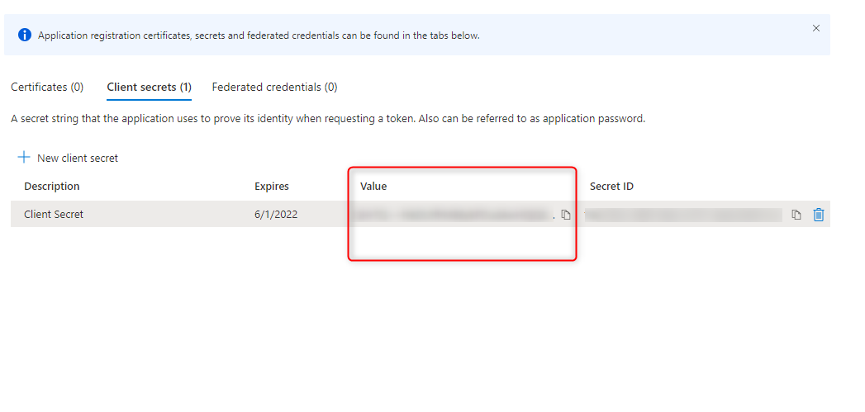Click the Value column header

[373, 187]
